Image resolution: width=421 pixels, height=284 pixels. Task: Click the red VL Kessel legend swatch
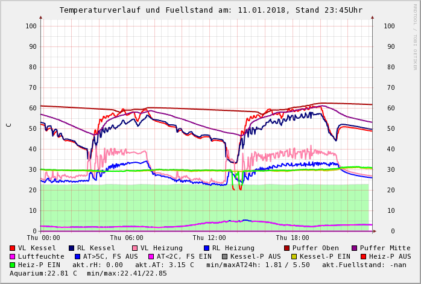13,248
